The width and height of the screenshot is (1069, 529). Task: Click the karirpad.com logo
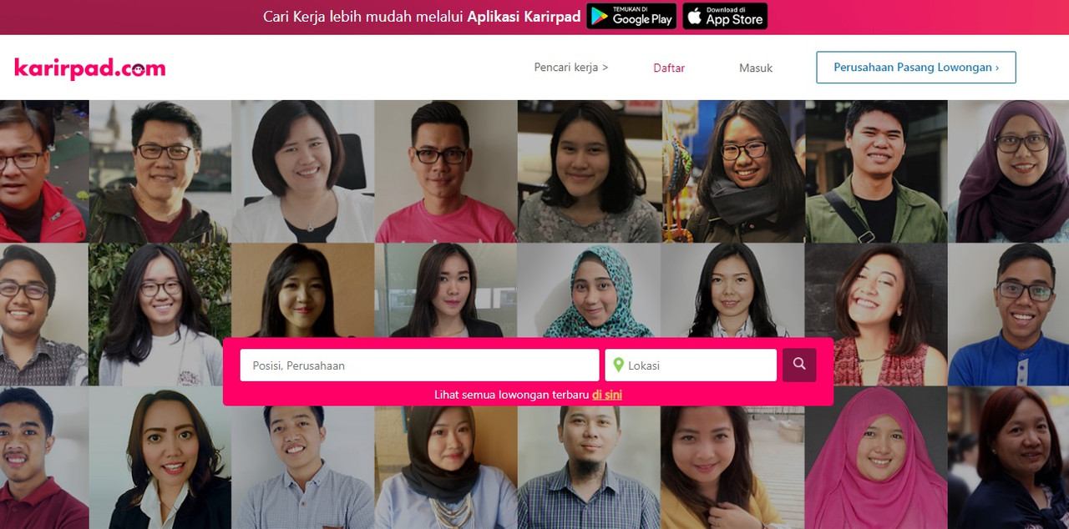89,68
